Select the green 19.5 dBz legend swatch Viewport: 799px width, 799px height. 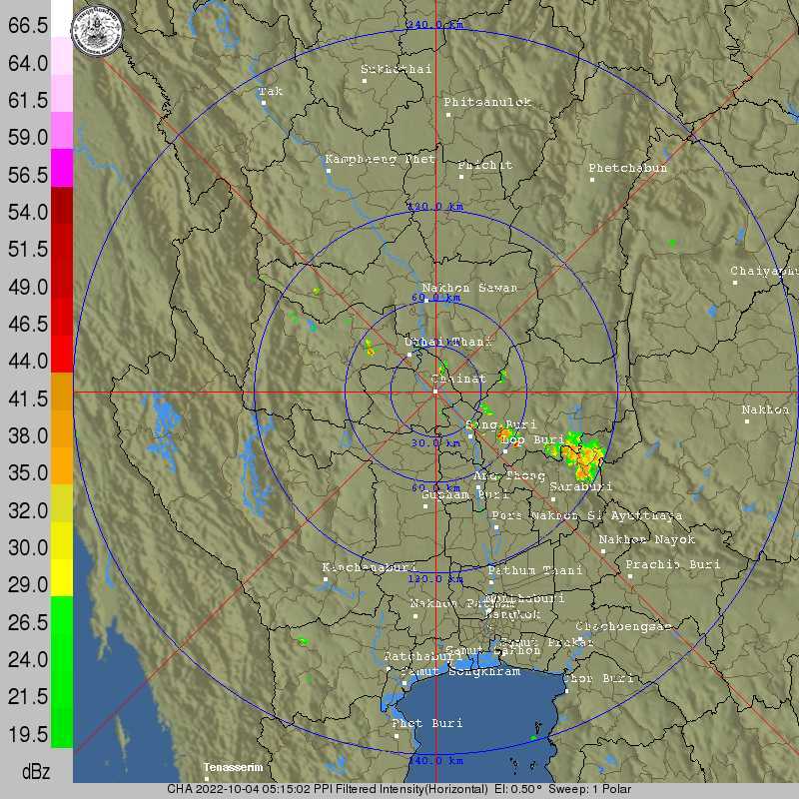62,729
